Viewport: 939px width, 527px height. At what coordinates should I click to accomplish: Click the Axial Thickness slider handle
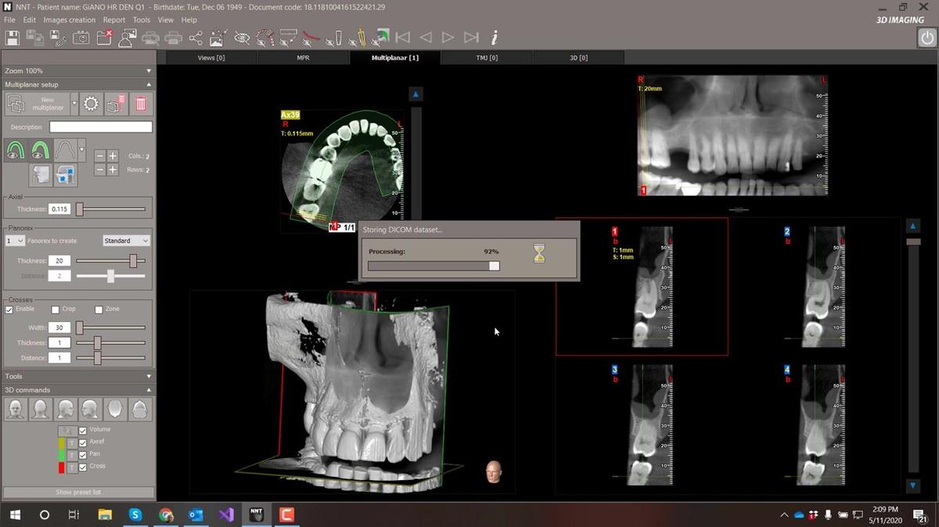[79, 209]
